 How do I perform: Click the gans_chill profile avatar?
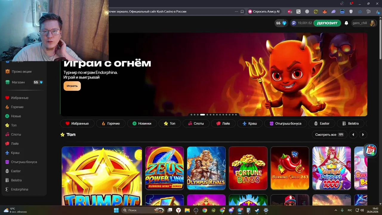372,23
